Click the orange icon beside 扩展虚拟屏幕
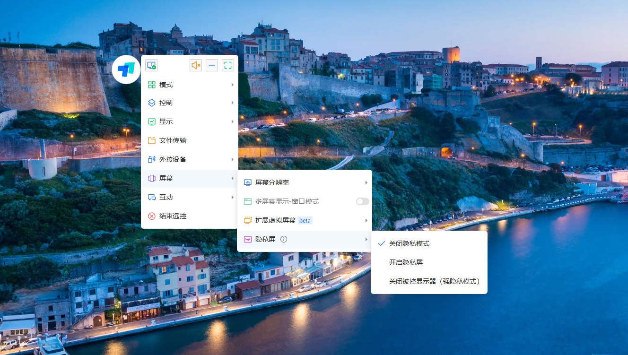 pos(248,220)
